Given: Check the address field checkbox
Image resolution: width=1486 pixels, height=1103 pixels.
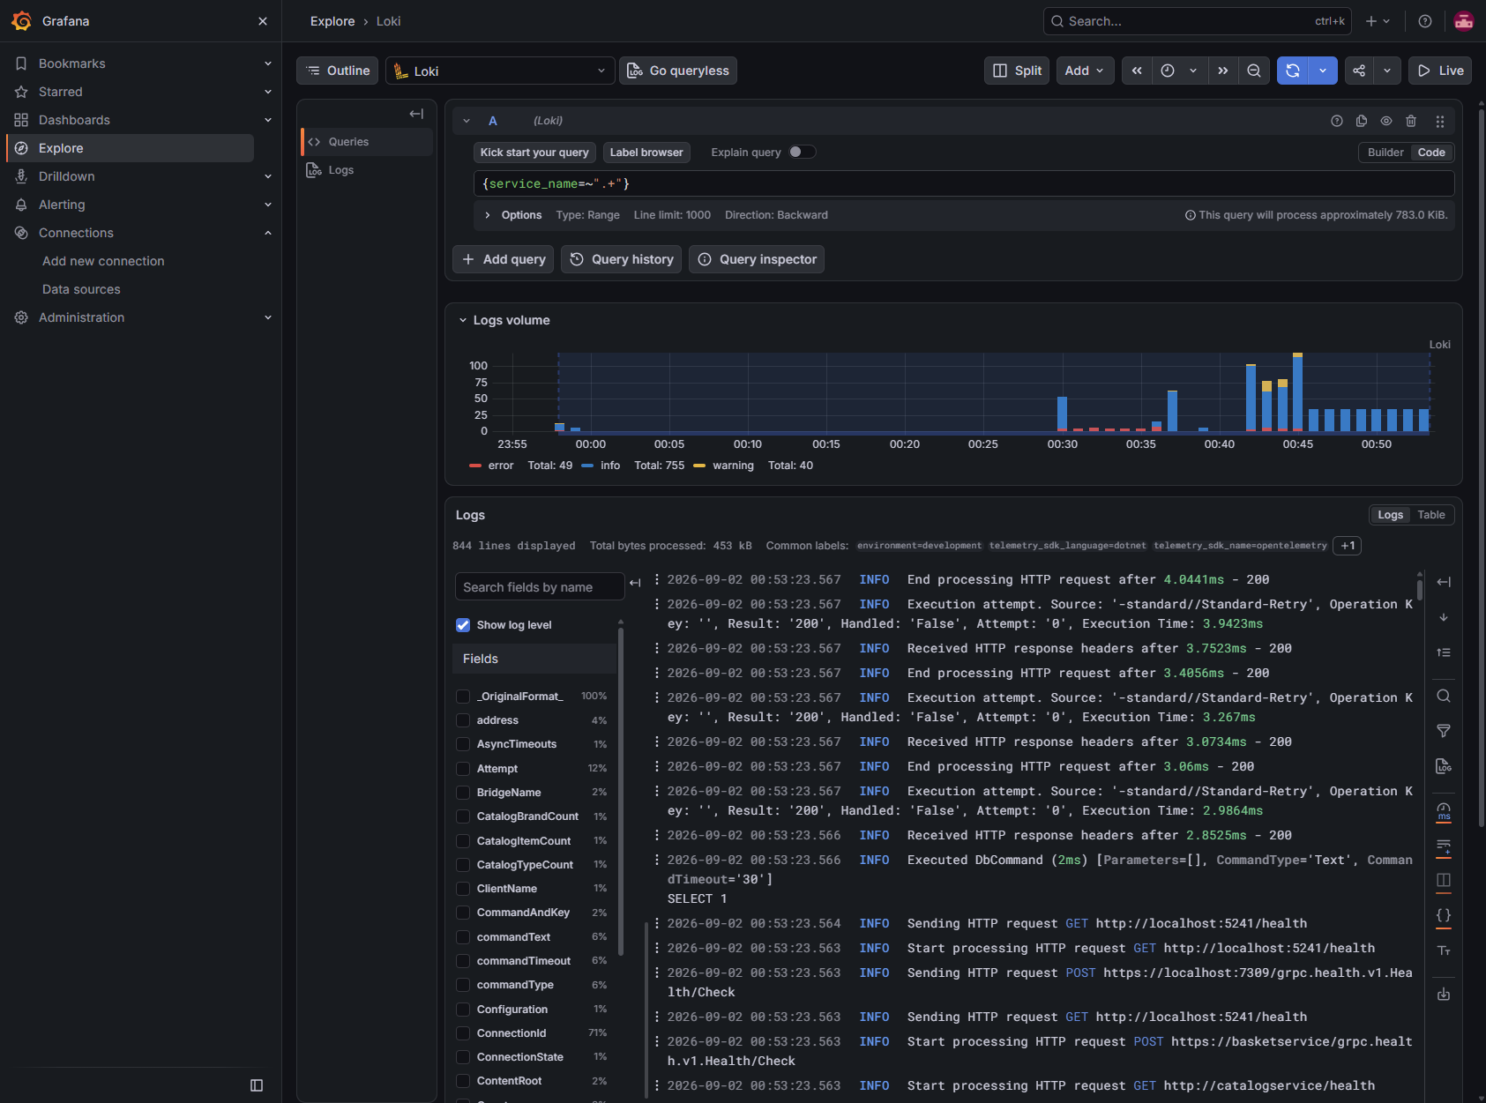Looking at the screenshot, I should 463,720.
